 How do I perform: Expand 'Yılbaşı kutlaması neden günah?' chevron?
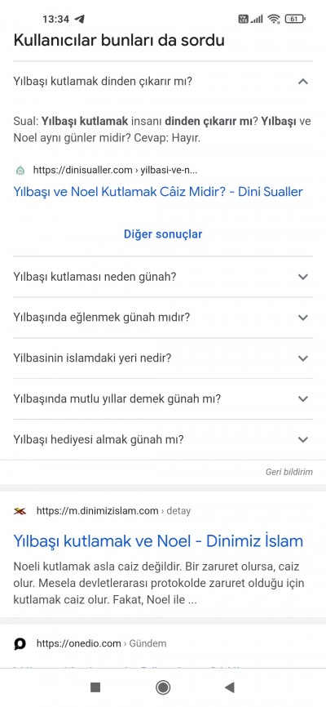coord(303,277)
